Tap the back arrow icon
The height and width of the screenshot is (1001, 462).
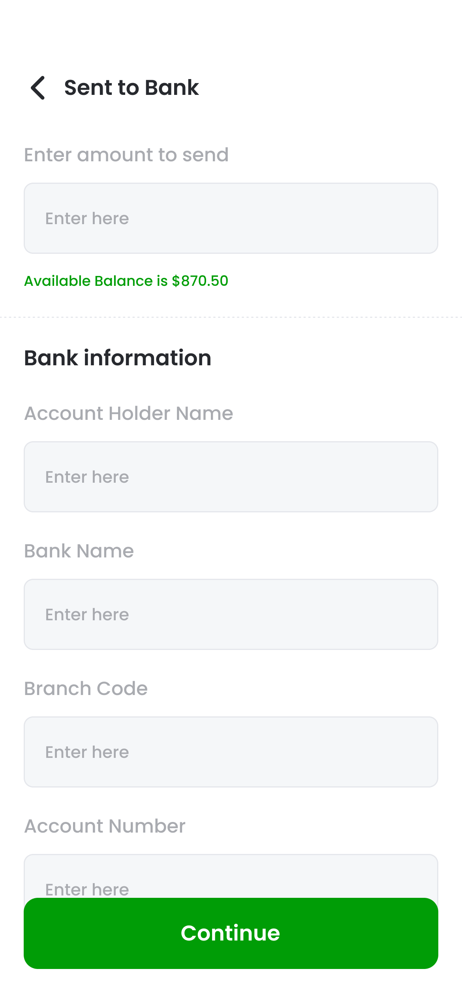click(x=38, y=88)
